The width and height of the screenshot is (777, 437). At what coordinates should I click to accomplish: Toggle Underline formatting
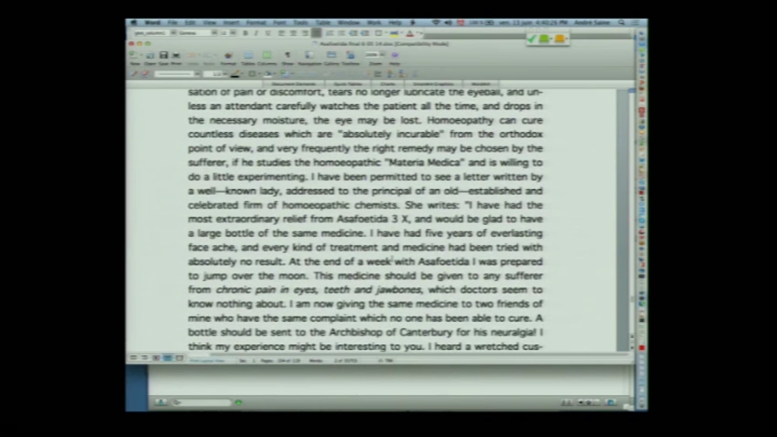pyautogui.click(x=267, y=33)
